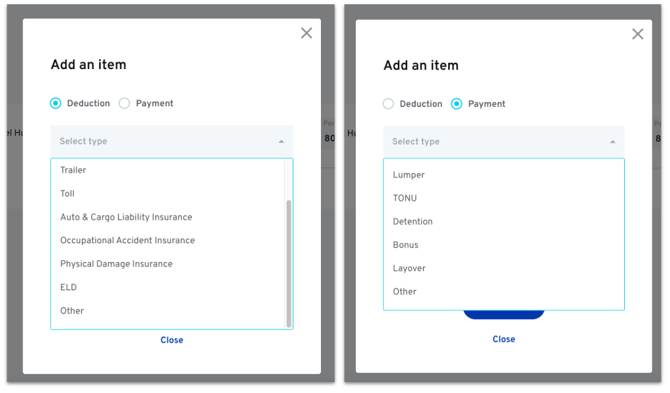The height and width of the screenshot is (393, 670).
Task: Click the deduction list scrollbar thumb
Action: click(x=289, y=263)
